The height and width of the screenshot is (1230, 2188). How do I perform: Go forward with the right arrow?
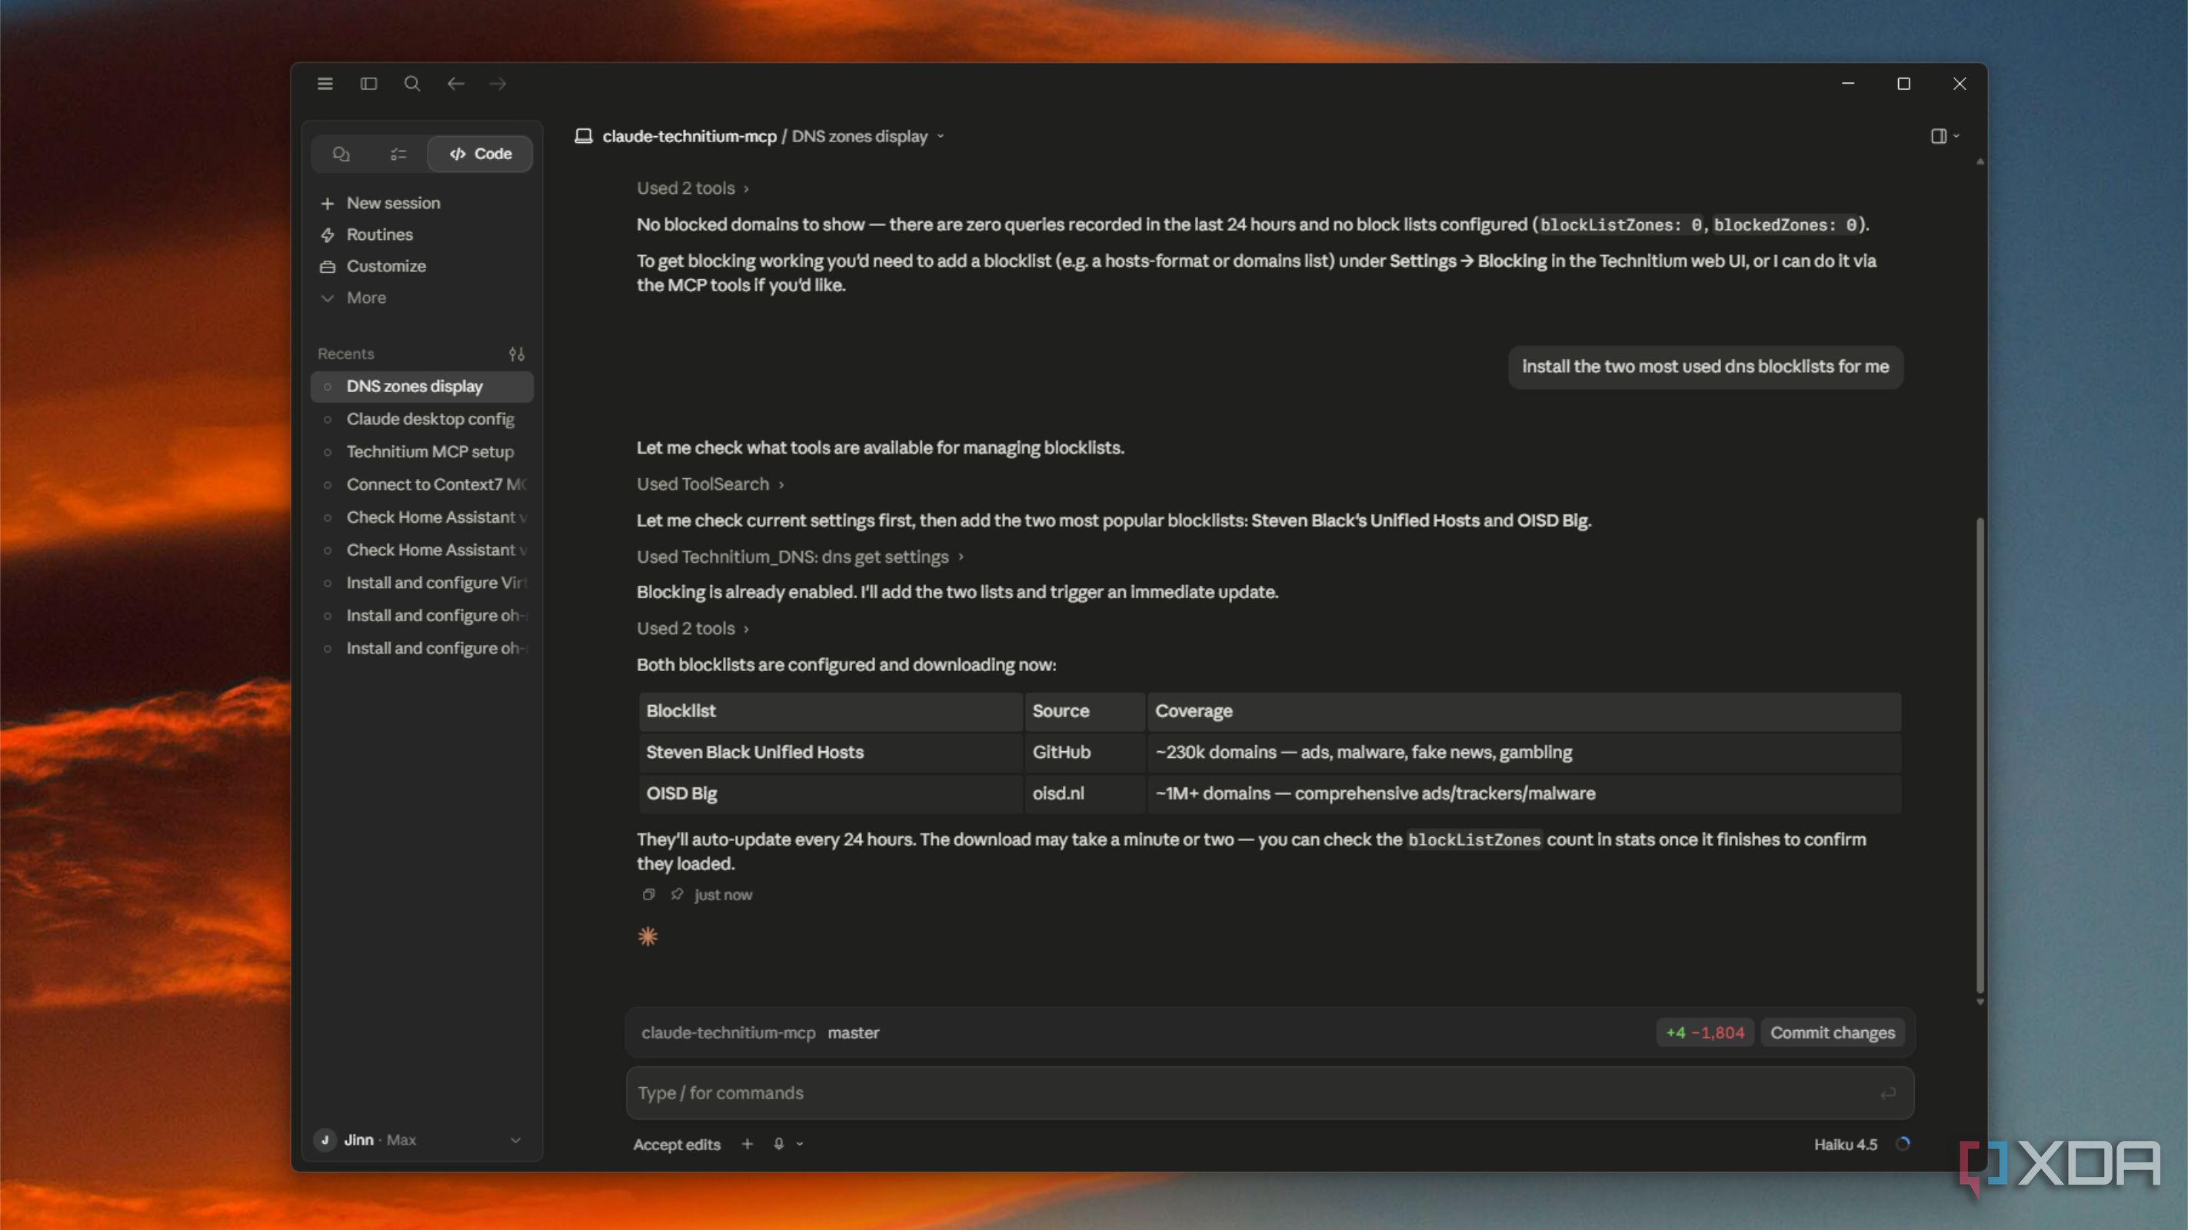(x=498, y=83)
